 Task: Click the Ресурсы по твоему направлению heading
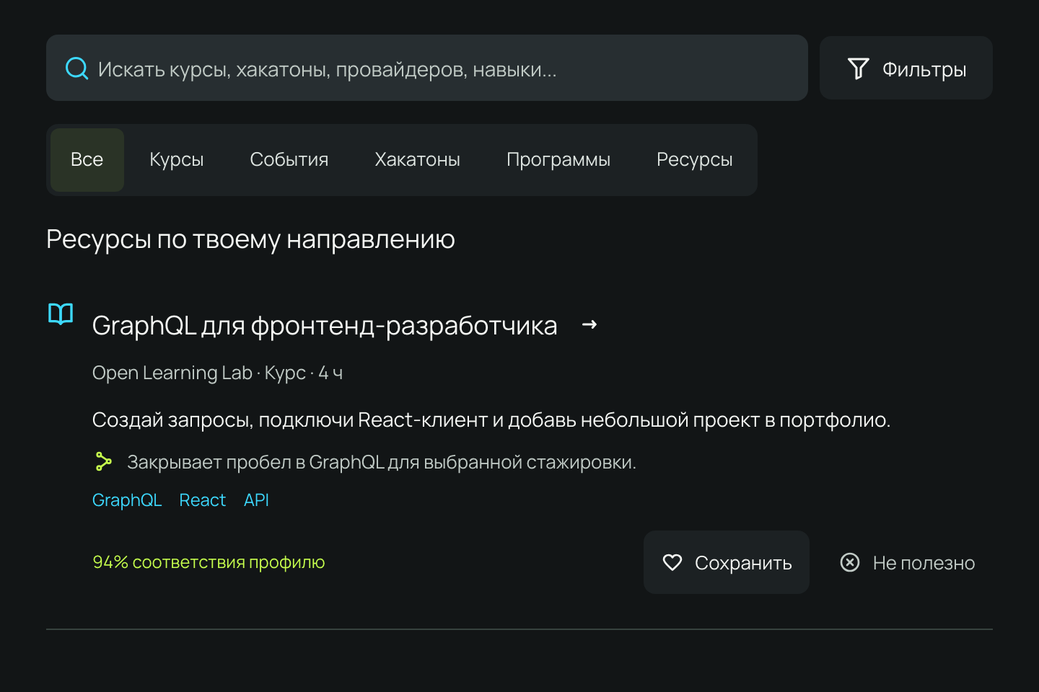(x=250, y=239)
